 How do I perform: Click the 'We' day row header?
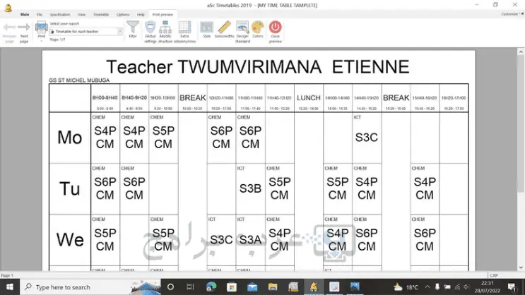(70, 240)
